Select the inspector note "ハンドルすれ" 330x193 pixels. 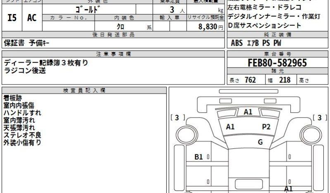coord(22,113)
